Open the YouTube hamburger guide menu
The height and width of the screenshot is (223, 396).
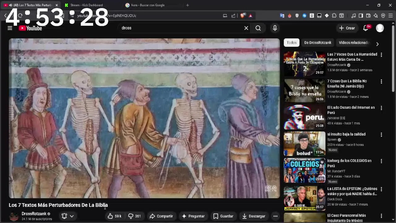tap(10, 28)
